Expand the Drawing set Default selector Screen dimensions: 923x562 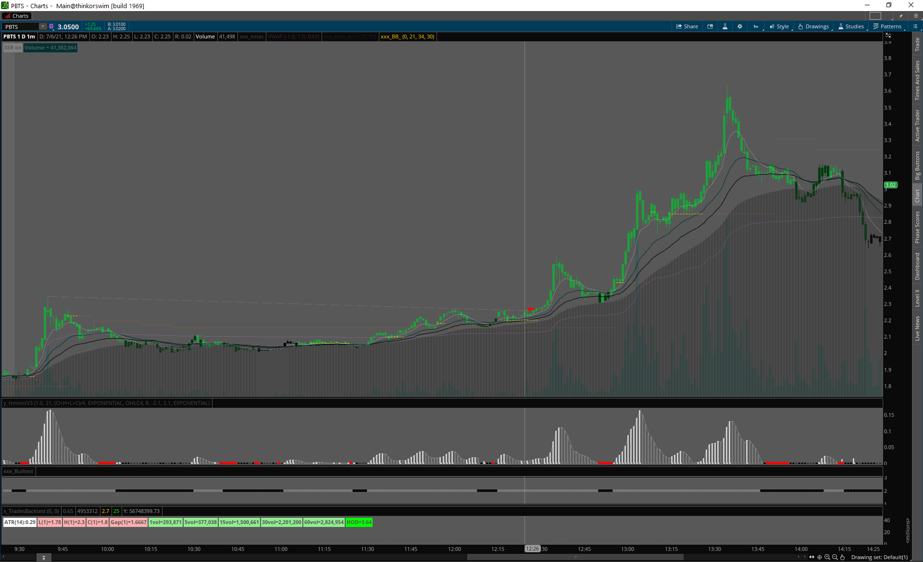(x=880, y=557)
